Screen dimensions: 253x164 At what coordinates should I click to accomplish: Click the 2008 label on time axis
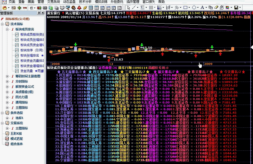pyautogui.click(x=56, y=64)
